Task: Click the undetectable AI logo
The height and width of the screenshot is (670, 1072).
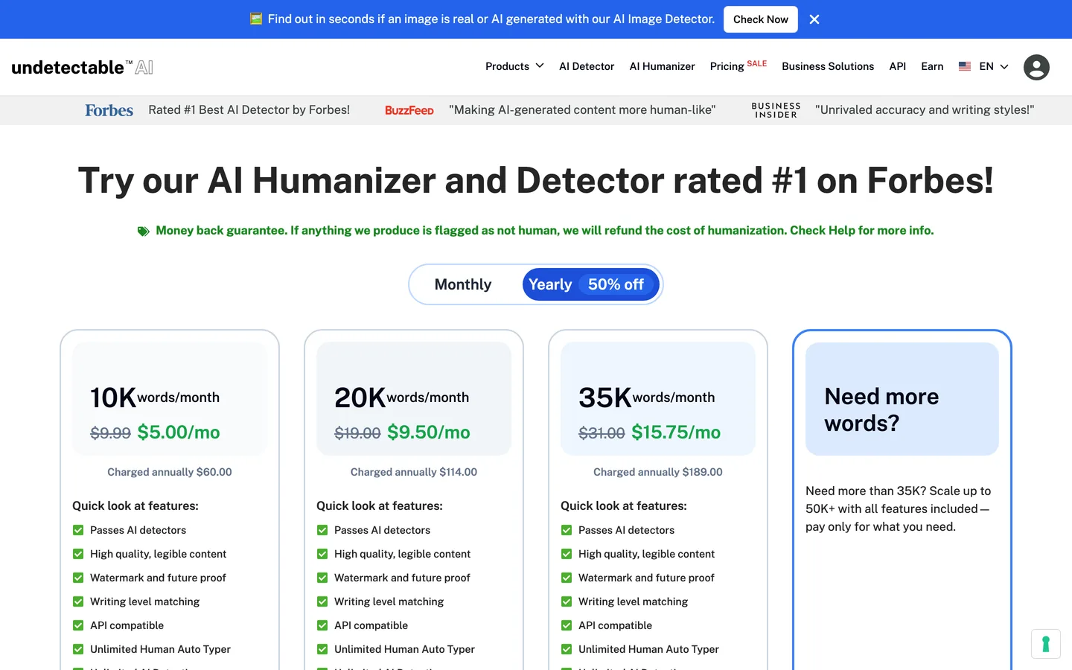Action: point(83,67)
